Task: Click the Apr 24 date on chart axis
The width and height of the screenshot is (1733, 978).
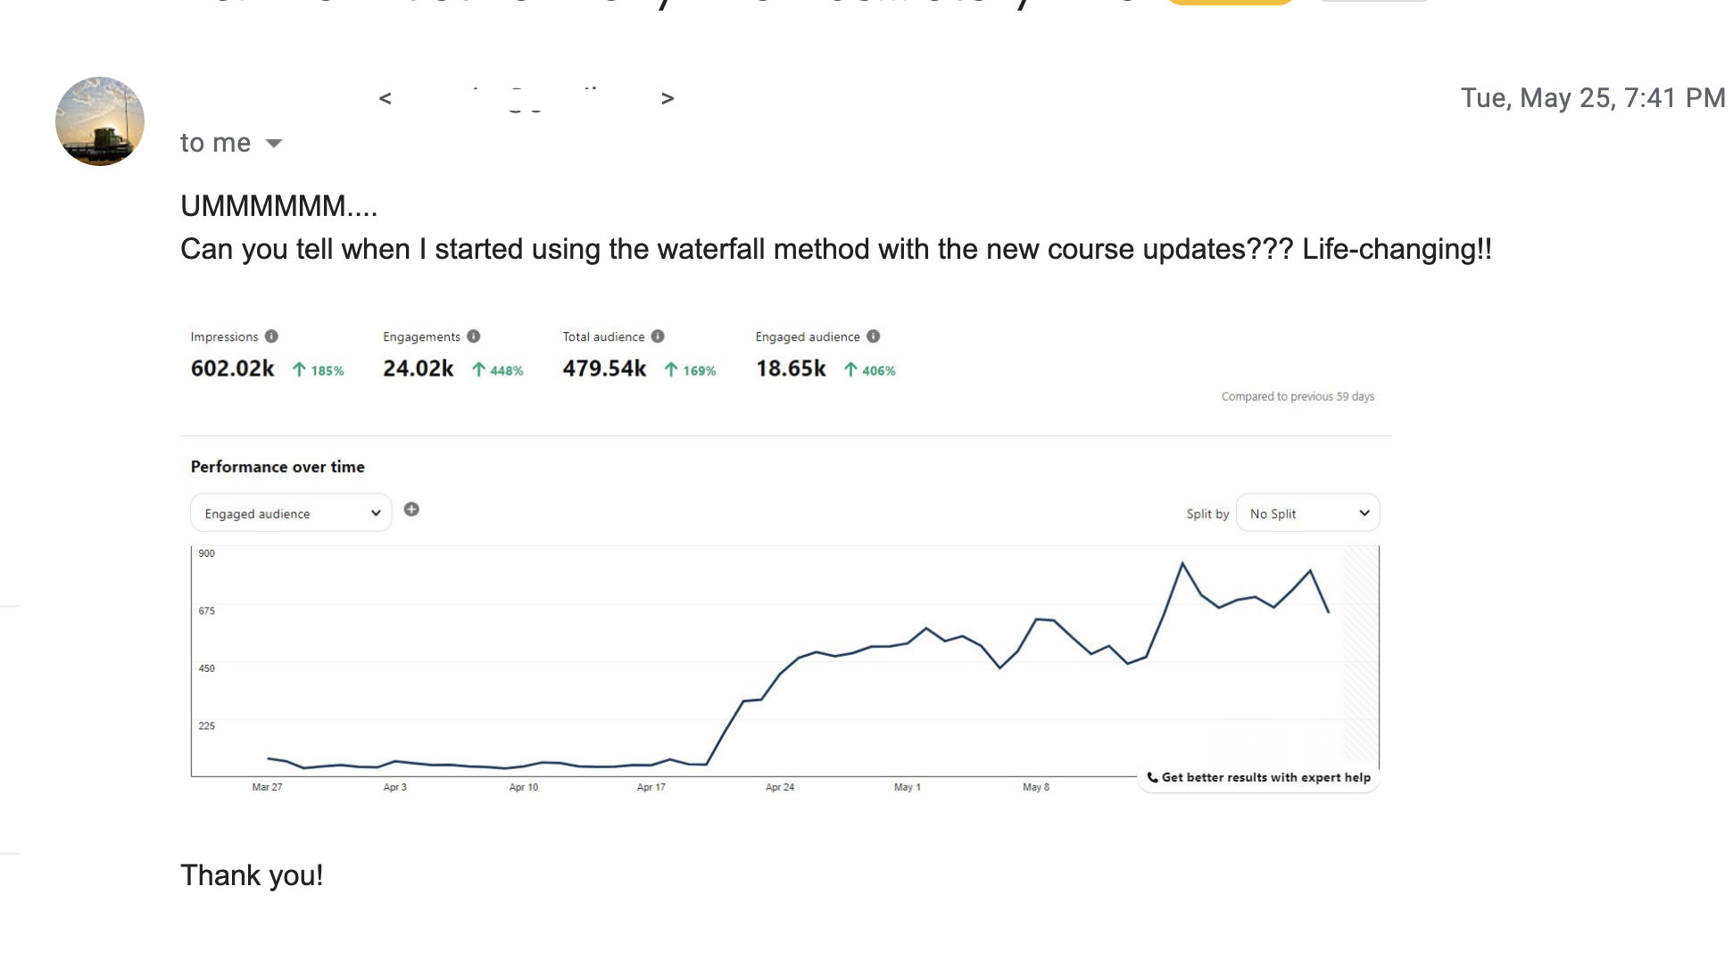Action: click(780, 787)
